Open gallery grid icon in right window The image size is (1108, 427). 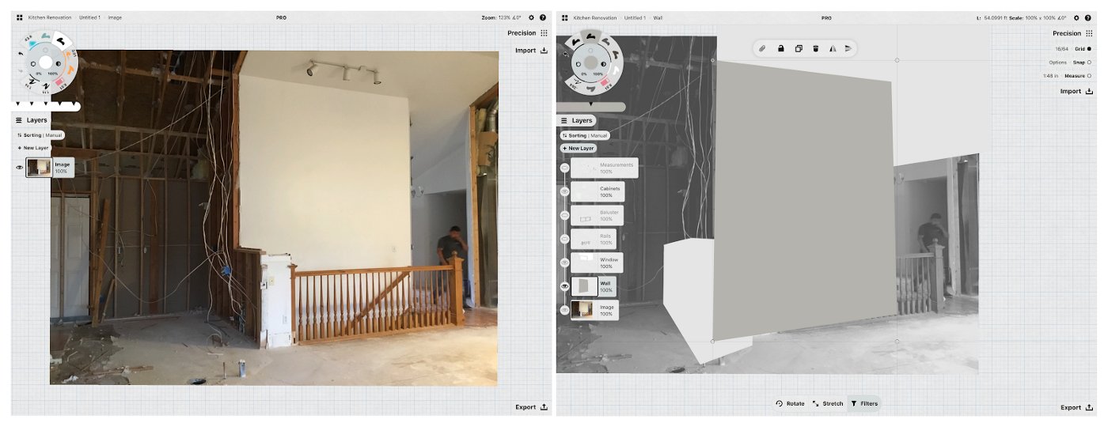click(564, 17)
